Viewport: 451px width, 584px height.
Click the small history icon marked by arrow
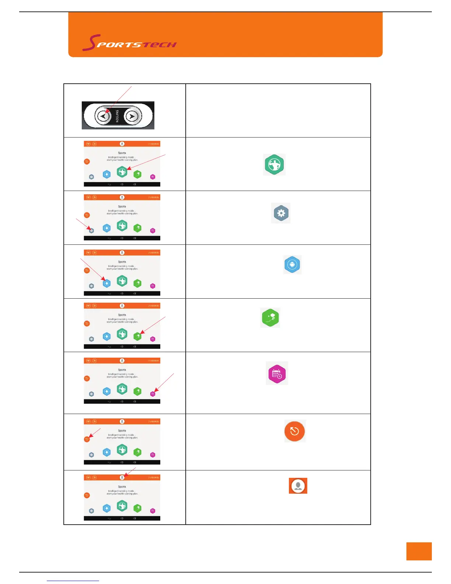pyautogui.click(x=87, y=439)
